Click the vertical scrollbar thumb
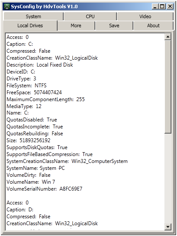Screen dimensions: 177x236 168,87
